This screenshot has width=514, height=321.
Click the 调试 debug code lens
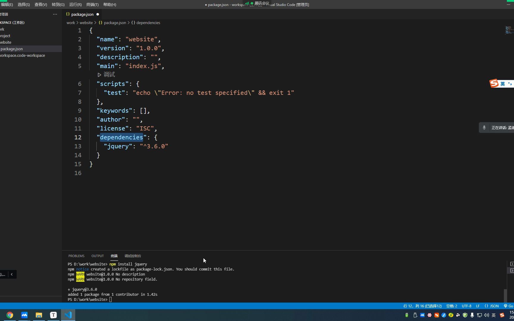click(x=109, y=75)
